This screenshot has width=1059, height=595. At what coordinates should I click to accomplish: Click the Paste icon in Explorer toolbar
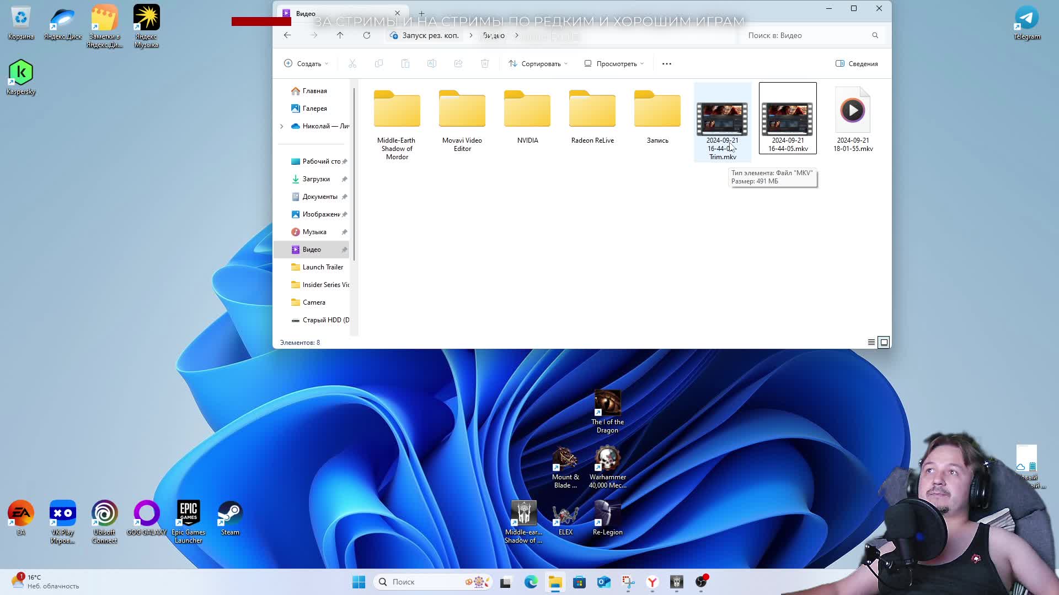tap(405, 64)
